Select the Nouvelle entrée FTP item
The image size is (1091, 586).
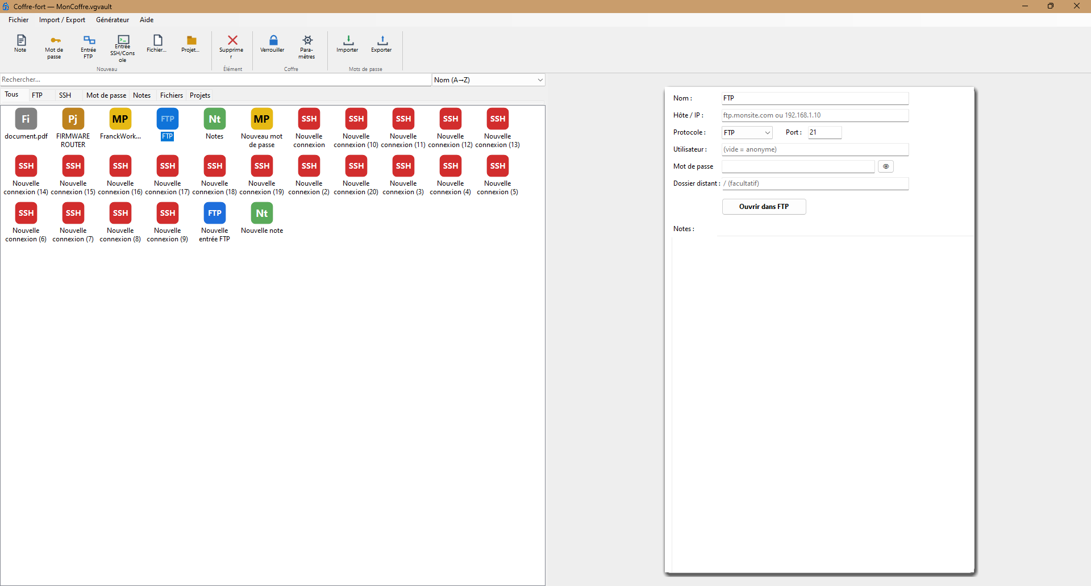click(x=215, y=223)
